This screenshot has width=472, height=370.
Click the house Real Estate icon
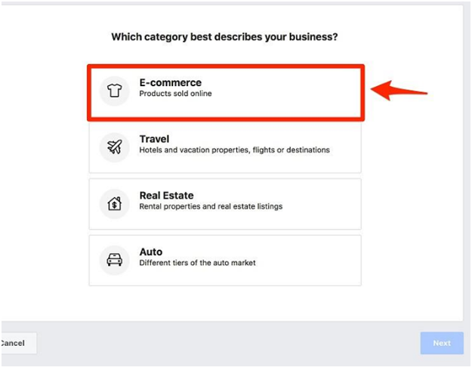[115, 203]
